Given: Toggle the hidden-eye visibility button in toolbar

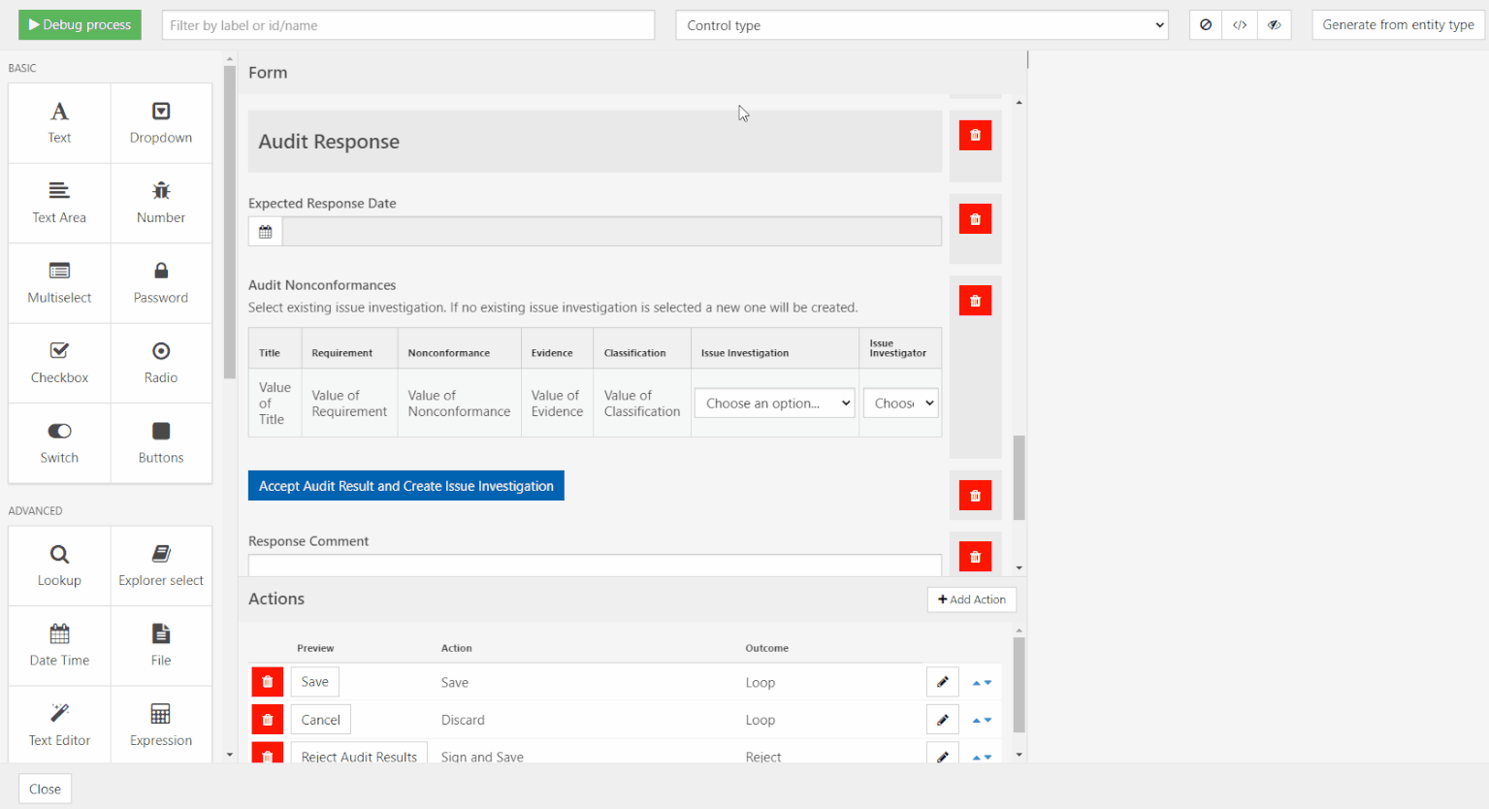Looking at the screenshot, I should tap(1274, 25).
